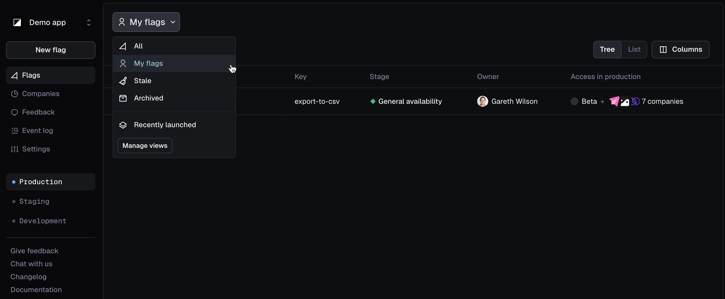725x299 pixels.
Task: Select the Production environment
Action: point(51,182)
